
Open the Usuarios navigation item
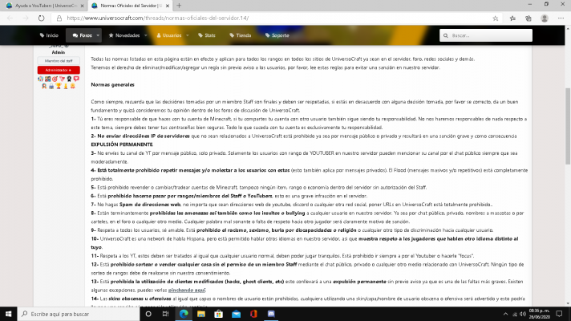169,35
